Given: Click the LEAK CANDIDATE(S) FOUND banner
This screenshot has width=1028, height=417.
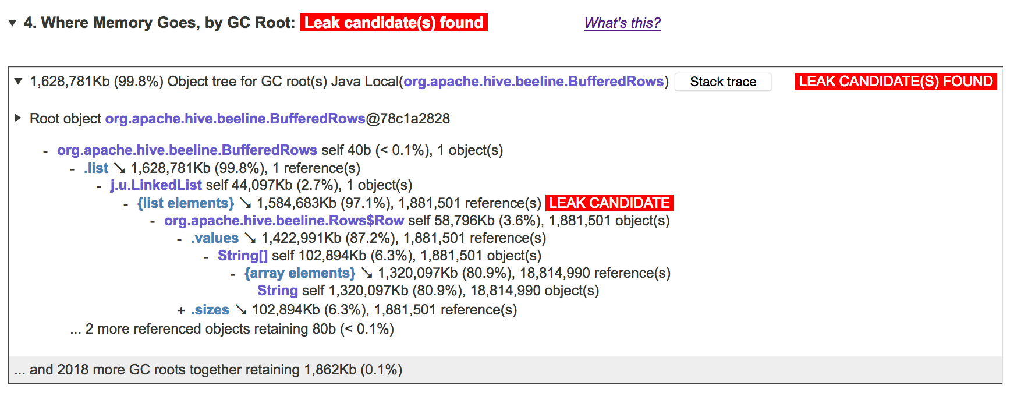Looking at the screenshot, I should tap(895, 82).
